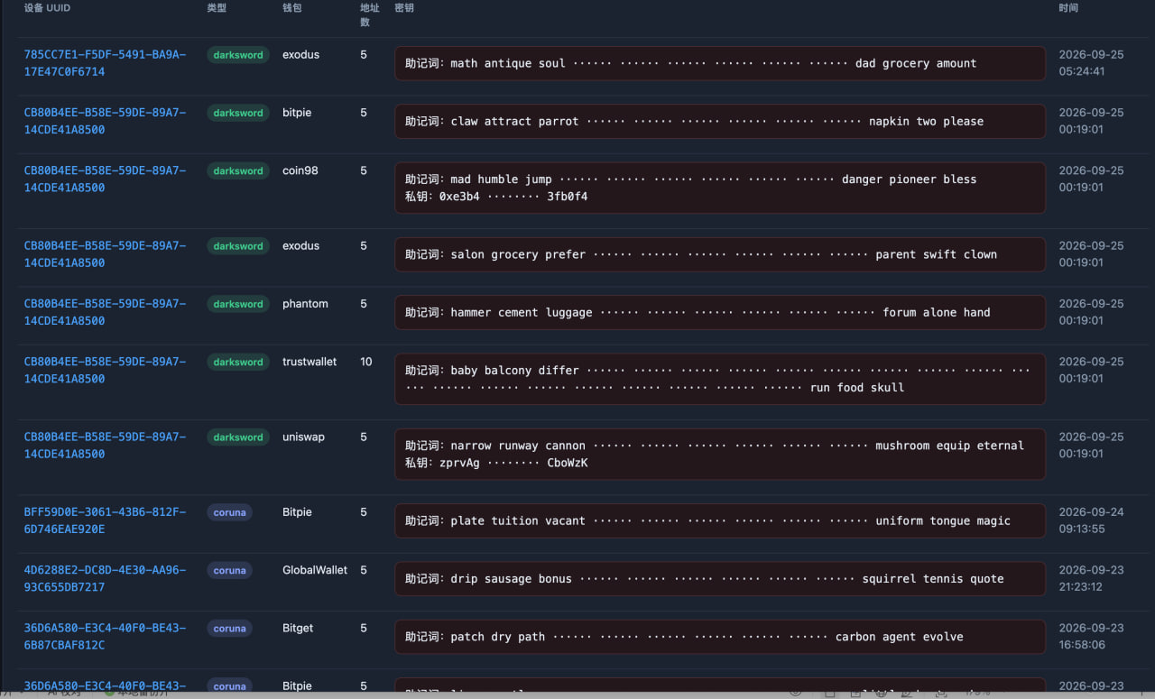Click the coruna badge in the GlobalWallet row
1155x699 pixels.
(x=230, y=571)
